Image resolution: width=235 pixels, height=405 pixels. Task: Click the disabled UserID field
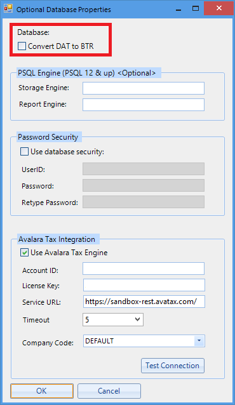coord(144,169)
